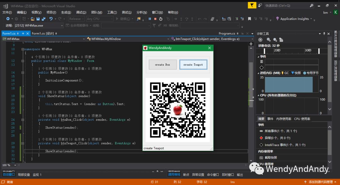Pin the Form1.cs tab
The image size is (340, 185).
click(23, 33)
